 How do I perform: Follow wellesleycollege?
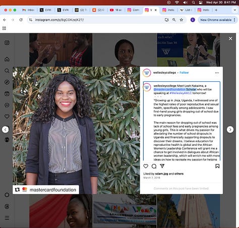184,73
